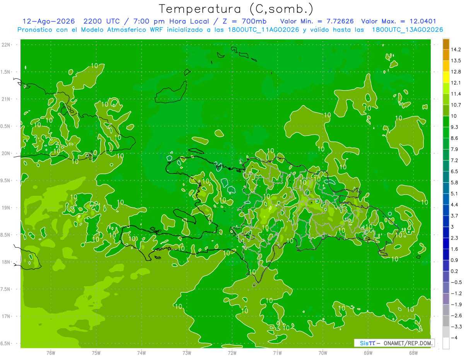Click the '22N' latitude axis label

(x=6, y=45)
